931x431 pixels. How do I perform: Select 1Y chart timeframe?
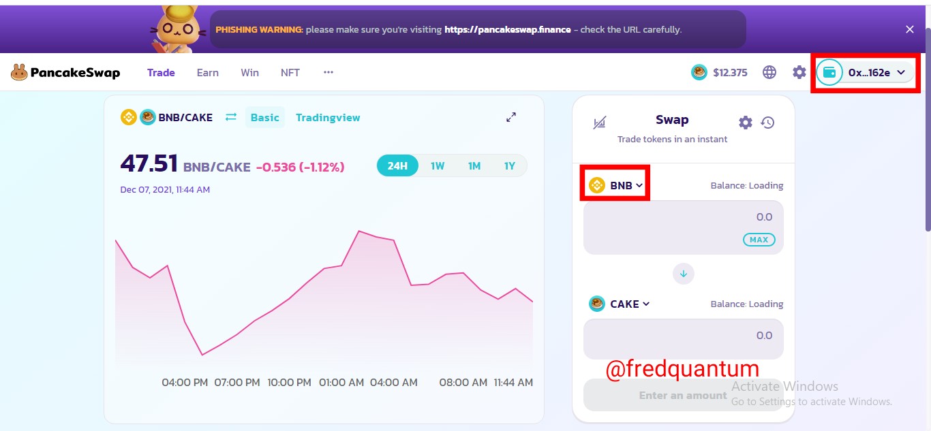pos(510,165)
